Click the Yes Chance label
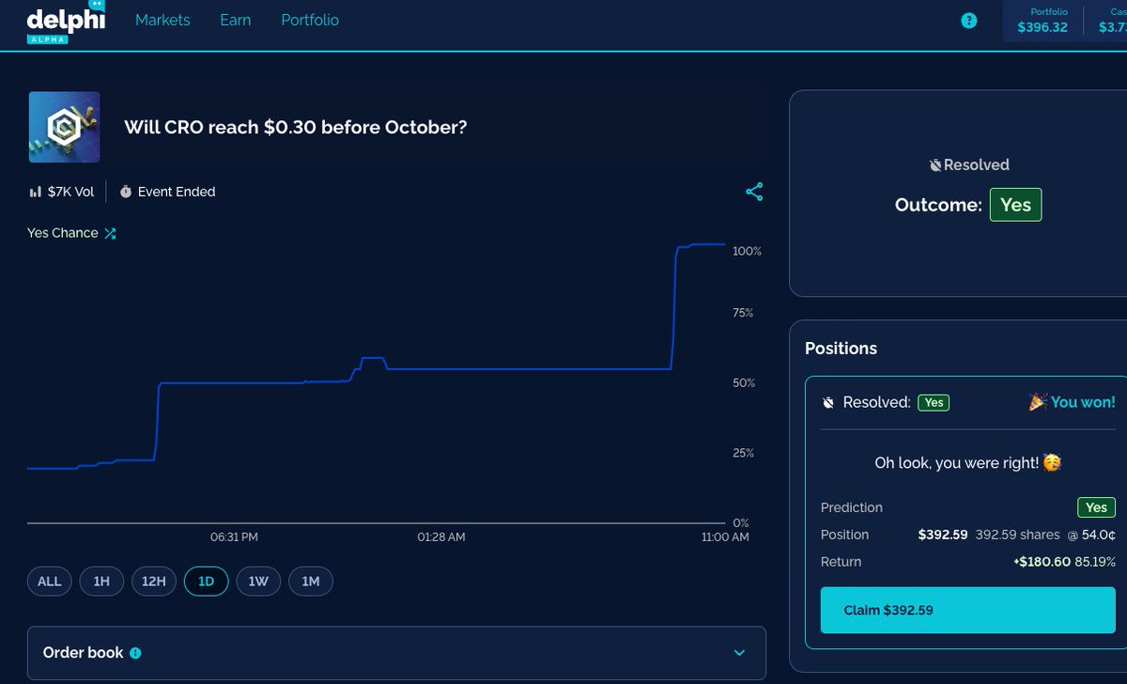The width and height of the screenshot is (1127, 684). click(x=62, y=233)
